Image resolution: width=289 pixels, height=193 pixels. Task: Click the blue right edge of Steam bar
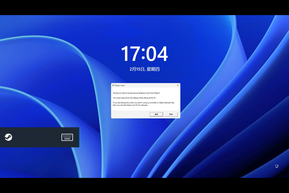(x=79, y=137)
